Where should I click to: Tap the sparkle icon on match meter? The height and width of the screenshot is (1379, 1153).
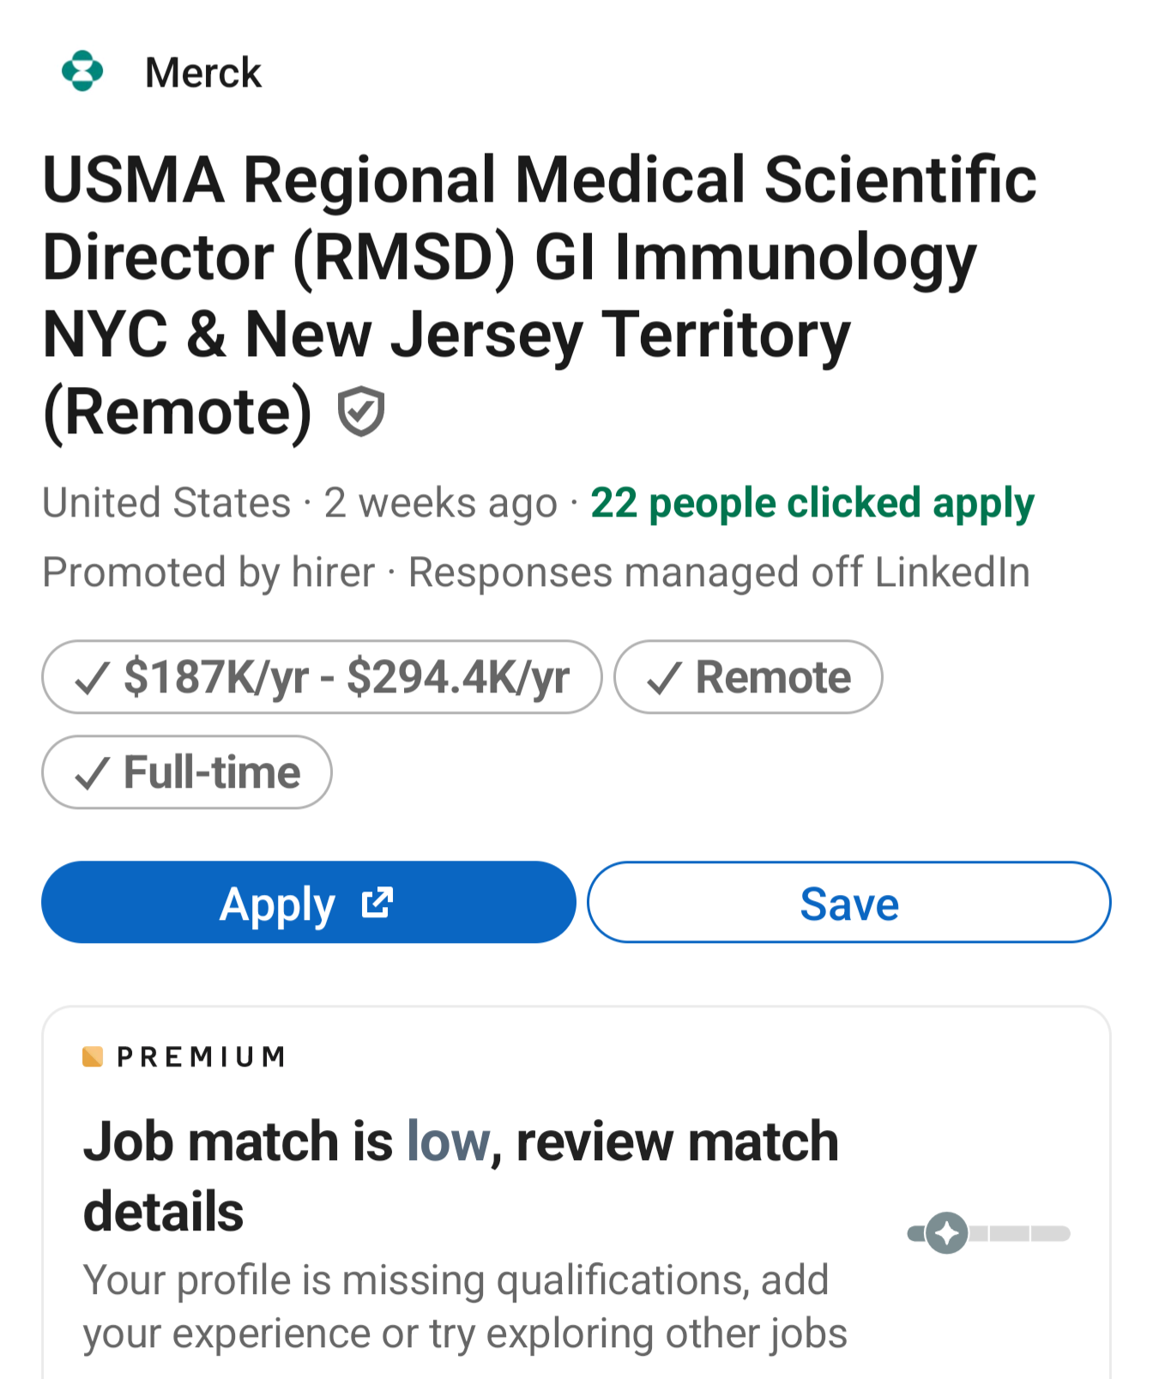947,1233
